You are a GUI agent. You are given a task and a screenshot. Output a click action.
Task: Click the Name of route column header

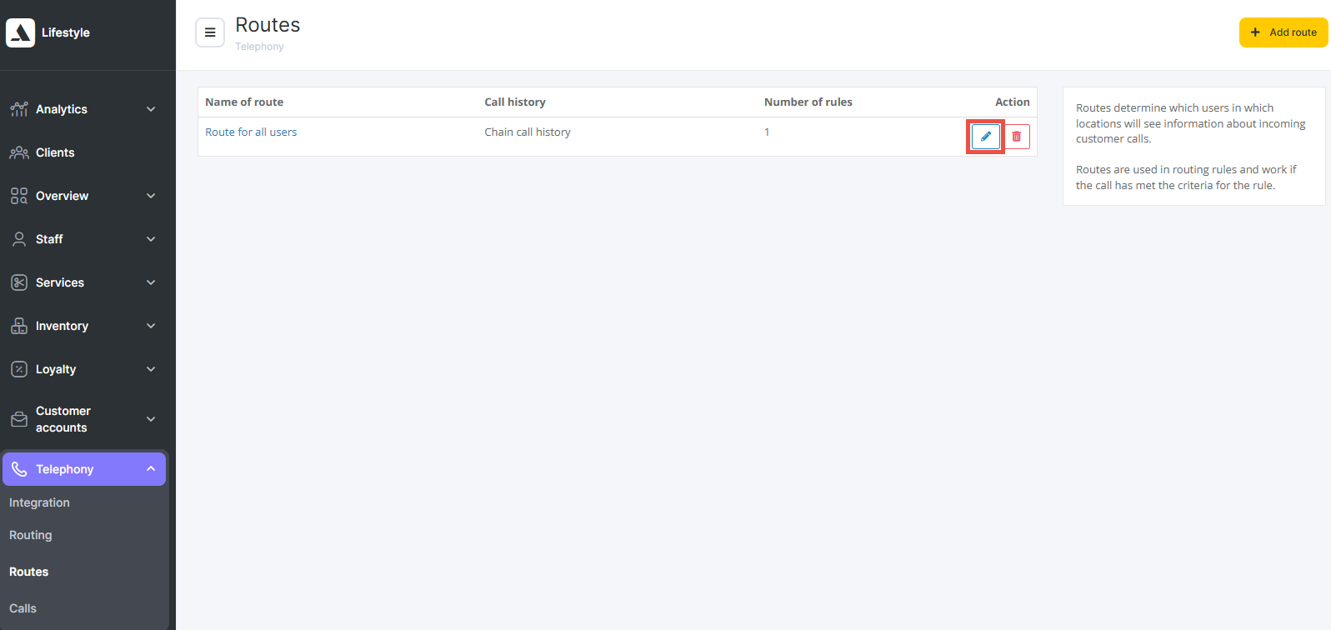244,102
